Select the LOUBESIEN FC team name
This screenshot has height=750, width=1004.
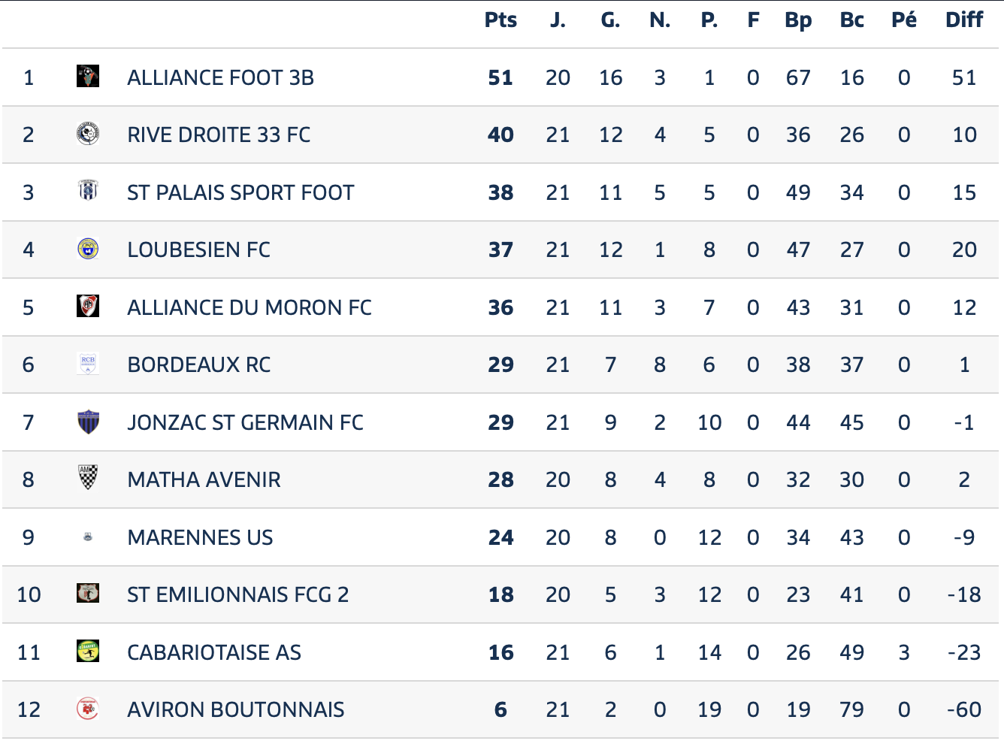[198, 249]
